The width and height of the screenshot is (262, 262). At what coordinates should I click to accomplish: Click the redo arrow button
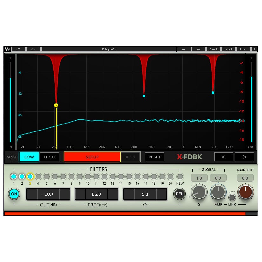(33, 49)
